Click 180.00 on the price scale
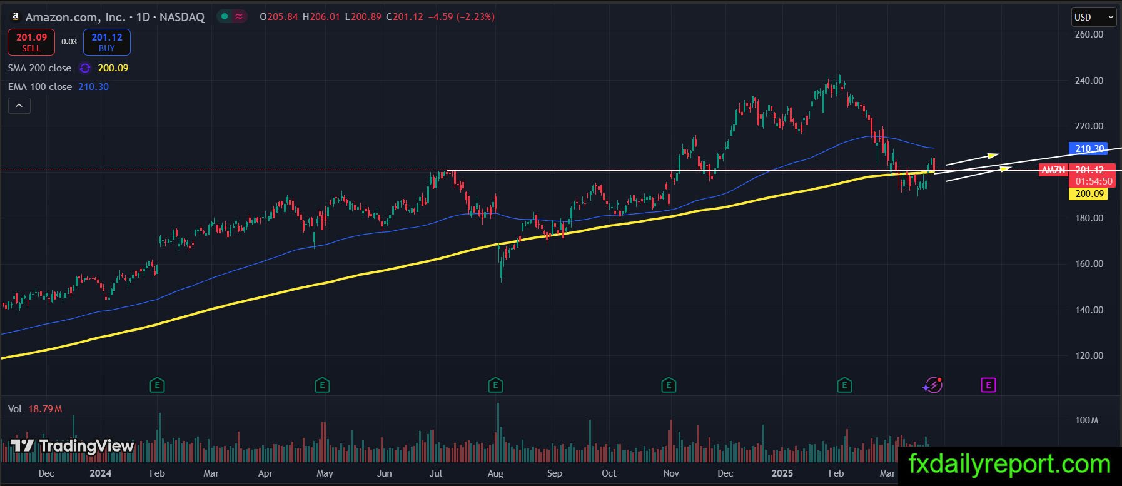Screen dimensions: 1122x486 pyautogui.click(x=1089, y=218)
